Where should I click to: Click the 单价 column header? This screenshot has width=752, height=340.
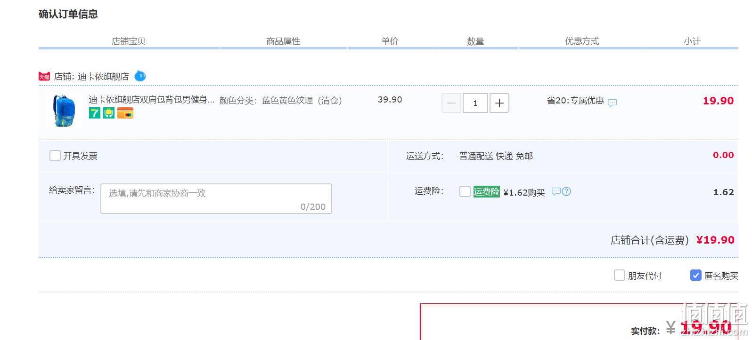390,41
